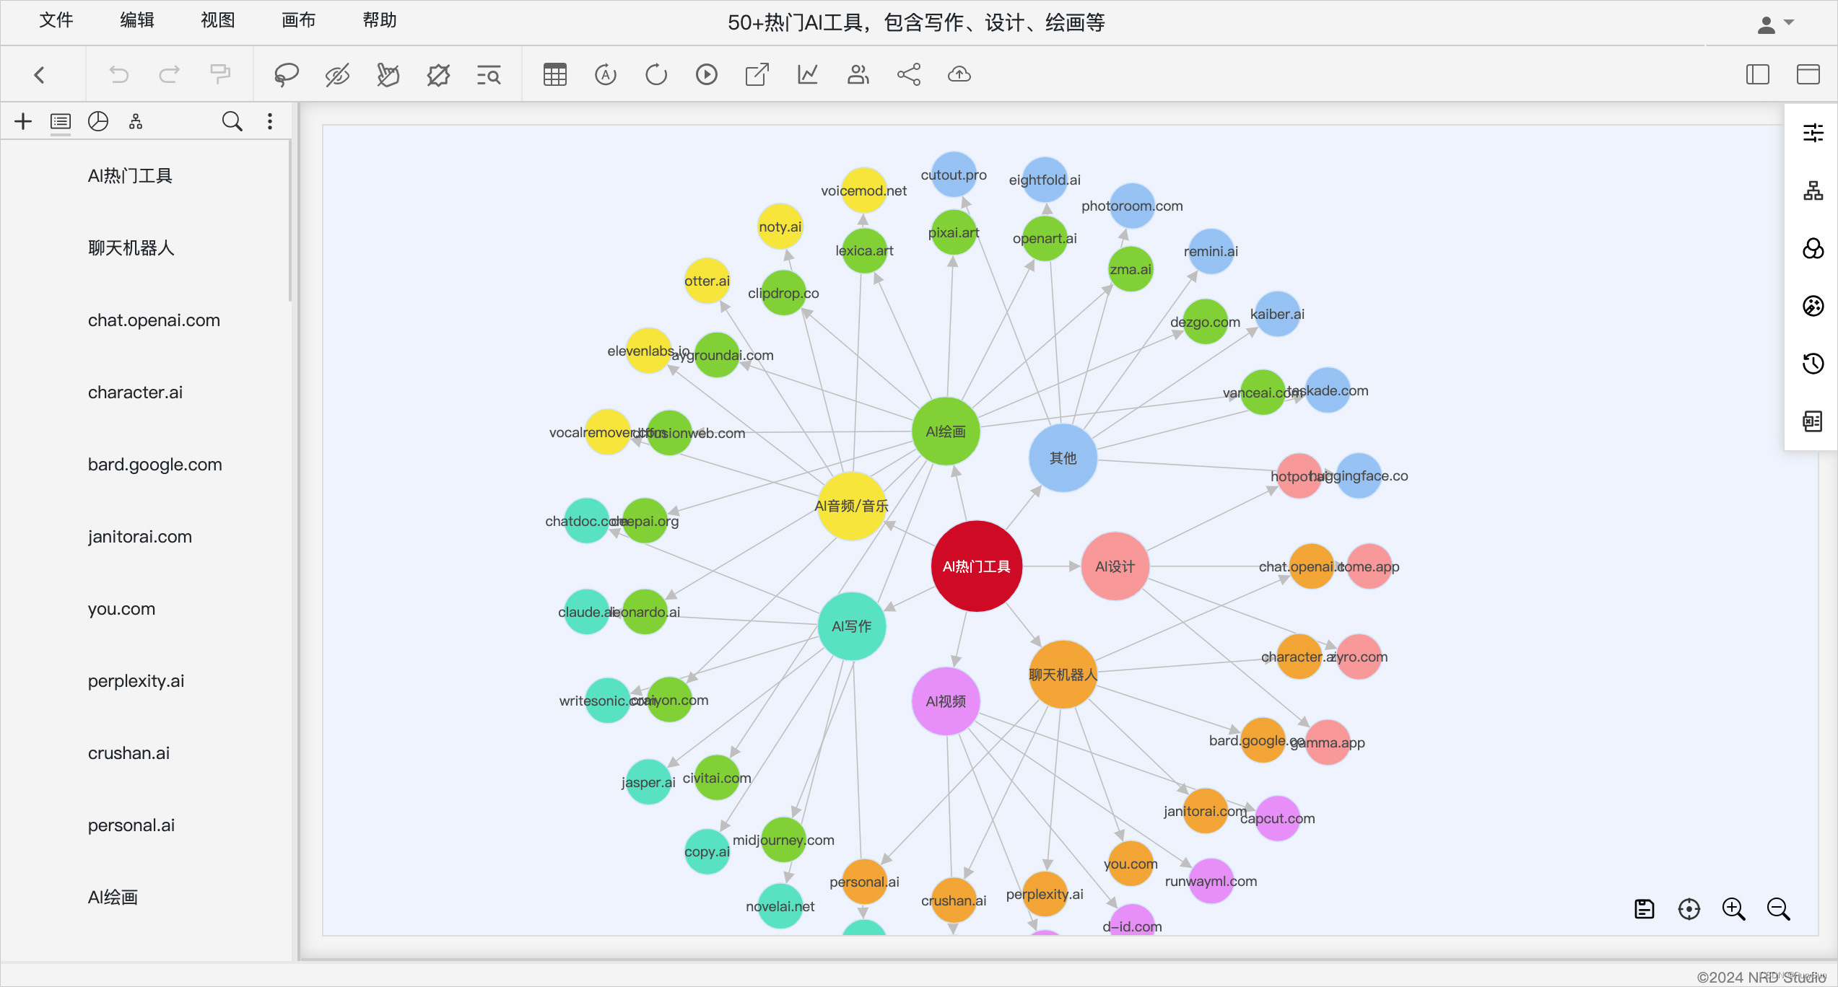Open the hierarchy view in the left panel
1838x987 pixels.
[135, 122]
